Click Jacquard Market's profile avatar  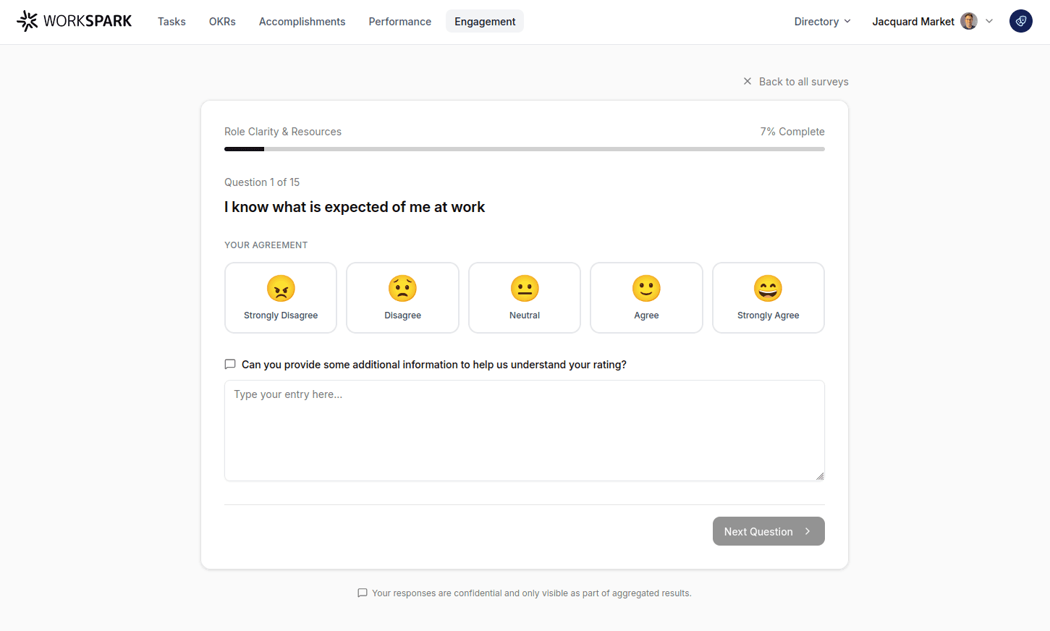(x=968, y=21)
